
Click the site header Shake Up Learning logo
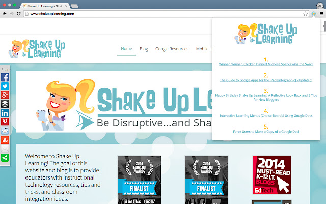click(37, 48)
